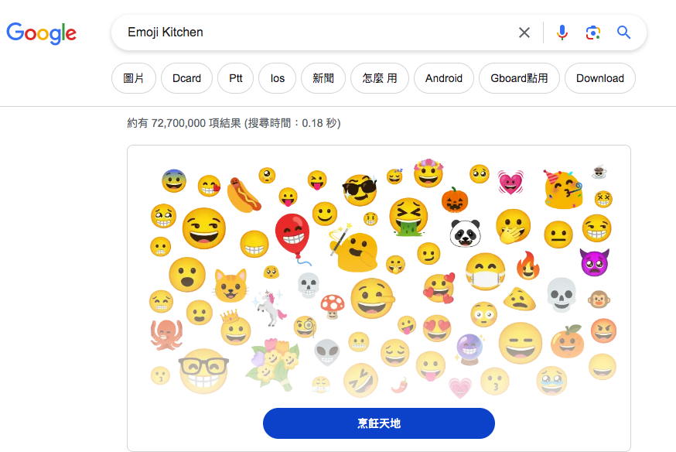This screenshot has height=452, width=676.
Task: Click the smiley with glasses emoji
Action: tap(203, 372)
